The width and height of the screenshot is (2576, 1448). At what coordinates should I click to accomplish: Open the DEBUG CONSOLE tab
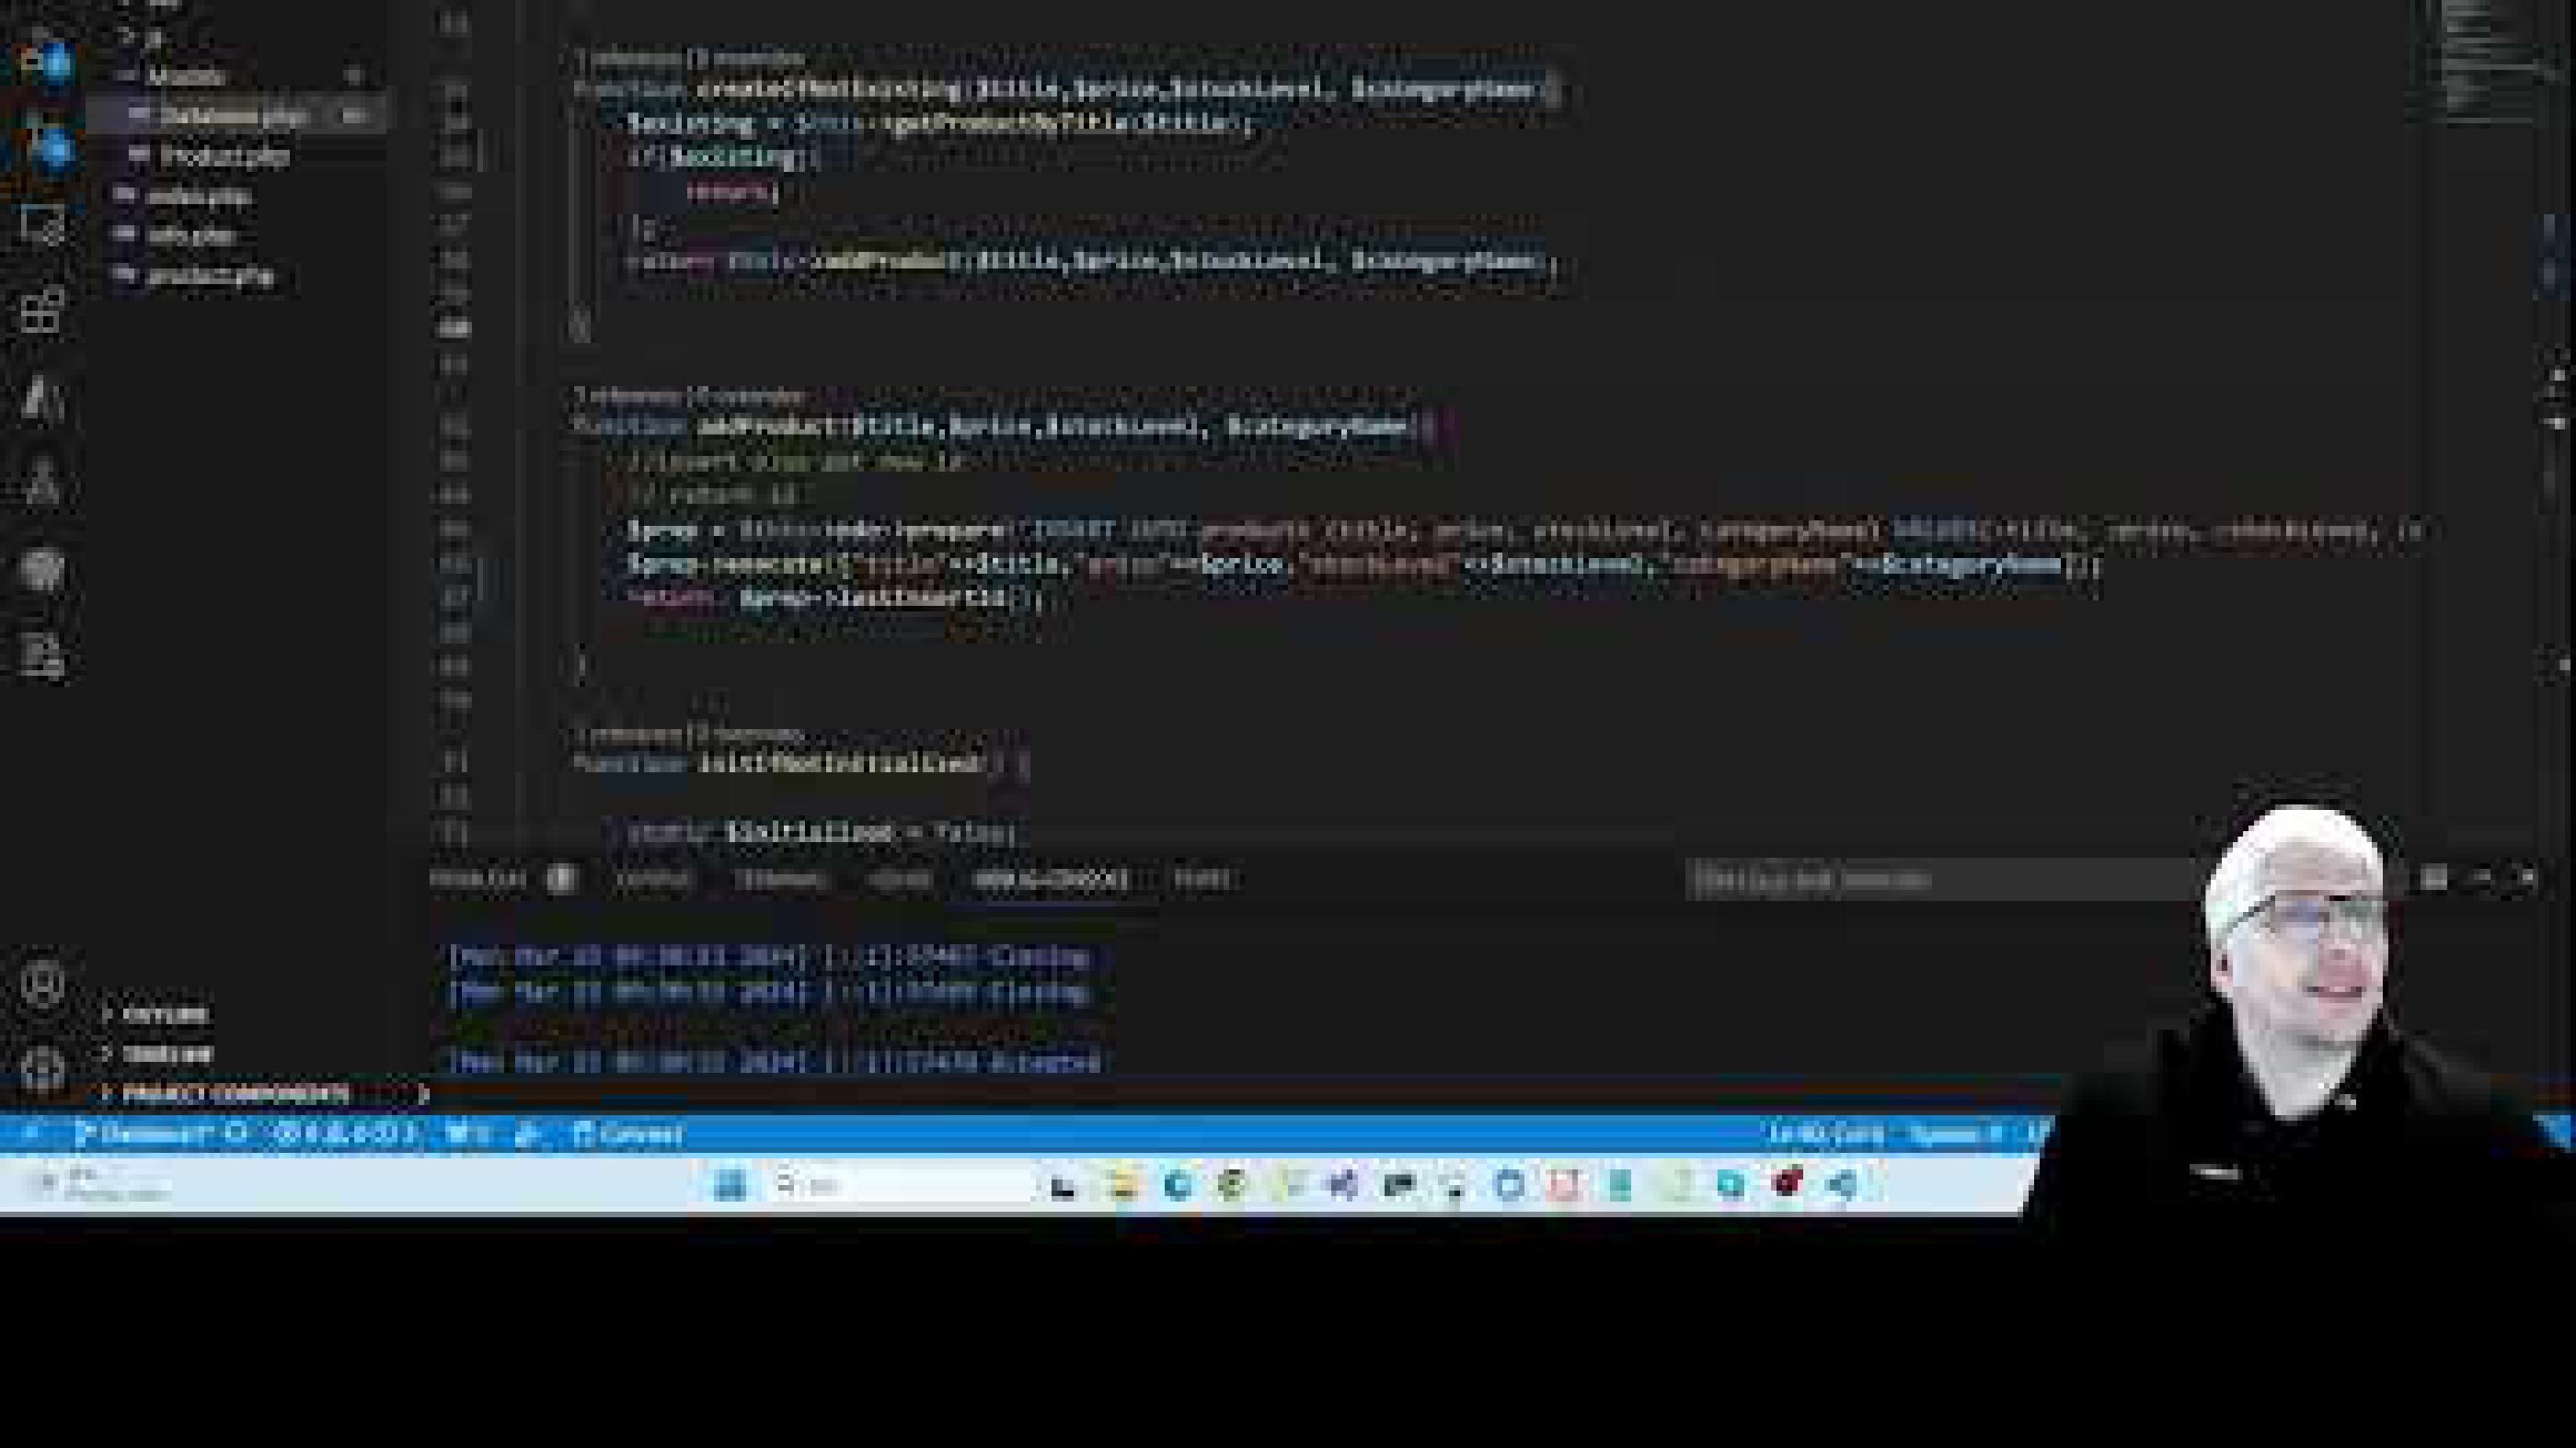click(x=1050, y=880)
